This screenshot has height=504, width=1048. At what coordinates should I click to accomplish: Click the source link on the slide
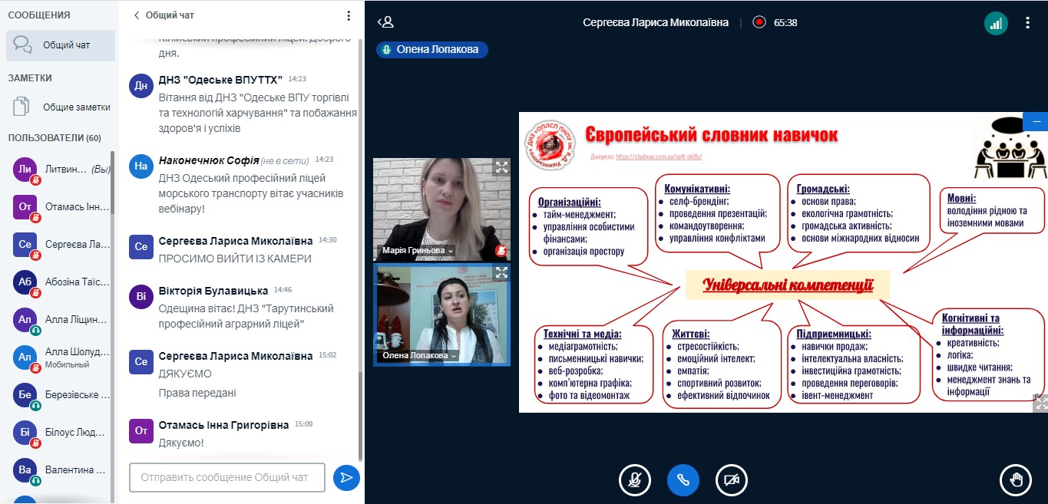[658, 156]
